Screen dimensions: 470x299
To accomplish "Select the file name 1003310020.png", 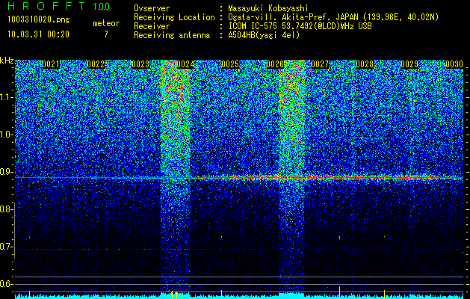I will tap(39, 19).
